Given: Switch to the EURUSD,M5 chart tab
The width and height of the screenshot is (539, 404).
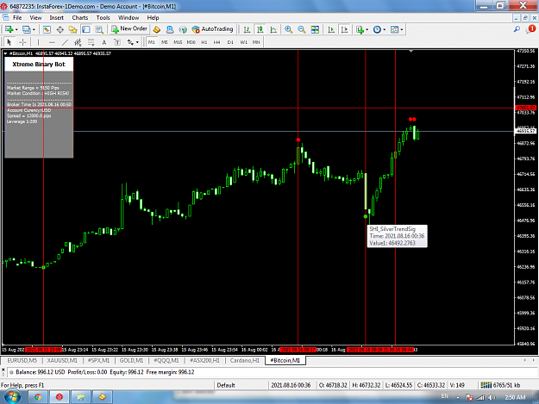Looking at the screenshot, I should click(x=22, y=360).
